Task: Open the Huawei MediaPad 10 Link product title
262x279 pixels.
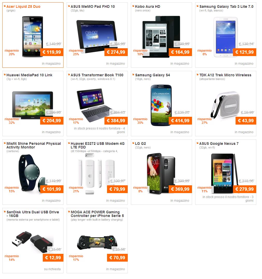Action: 30,75
